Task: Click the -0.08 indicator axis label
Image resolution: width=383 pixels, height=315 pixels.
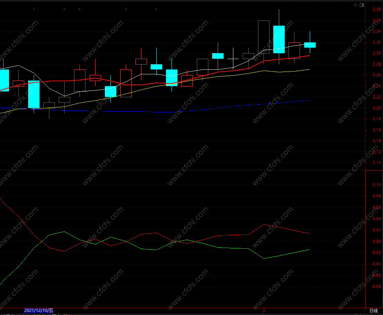Action: tap(376, 287)
